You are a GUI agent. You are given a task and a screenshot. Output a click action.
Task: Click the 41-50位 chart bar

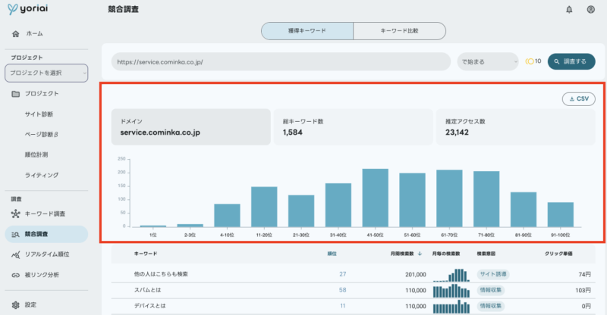tap(375, 198)
